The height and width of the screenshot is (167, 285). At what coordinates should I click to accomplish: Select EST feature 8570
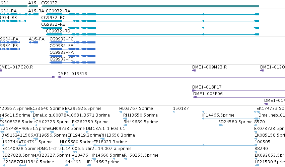pyautogui.click(x=256, y=125)
